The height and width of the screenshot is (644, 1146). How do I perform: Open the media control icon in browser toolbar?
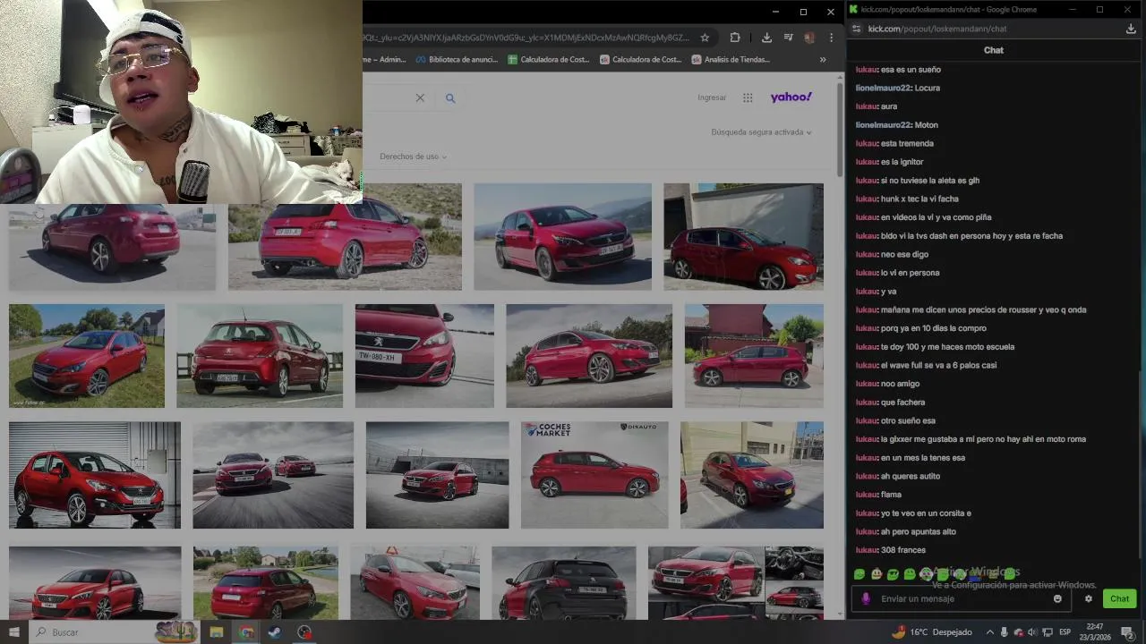[x=788, y=38]
